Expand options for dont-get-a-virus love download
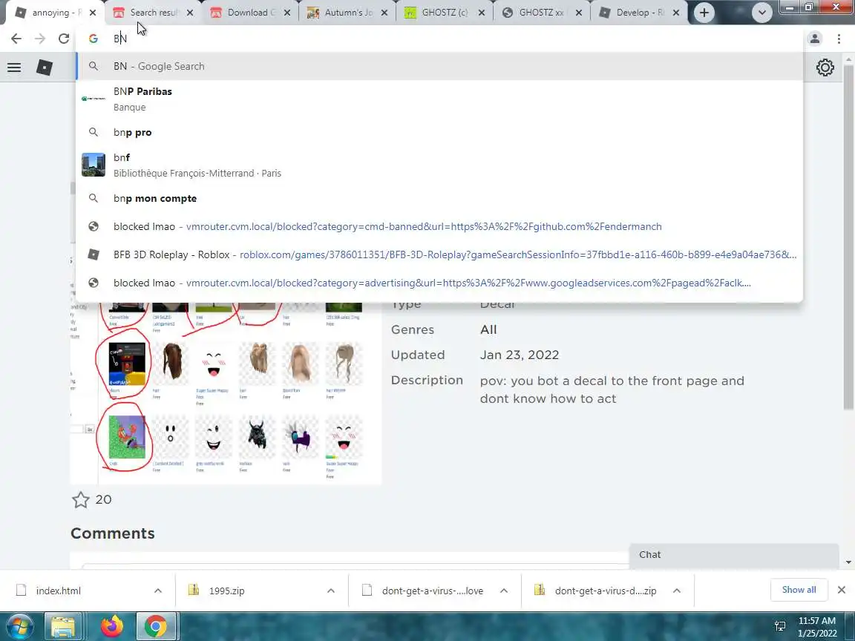 (504, 591)
